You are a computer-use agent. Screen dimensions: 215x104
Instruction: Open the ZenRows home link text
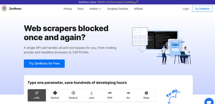pos(15,9)
